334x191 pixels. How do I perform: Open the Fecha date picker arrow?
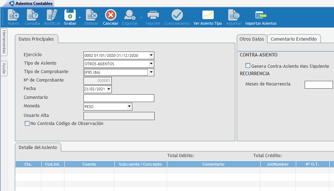(x=108, y=89)
